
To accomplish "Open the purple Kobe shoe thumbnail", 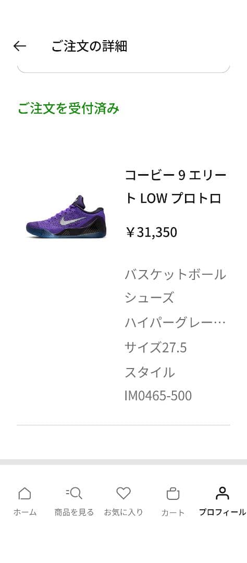I will pos(65,217).
